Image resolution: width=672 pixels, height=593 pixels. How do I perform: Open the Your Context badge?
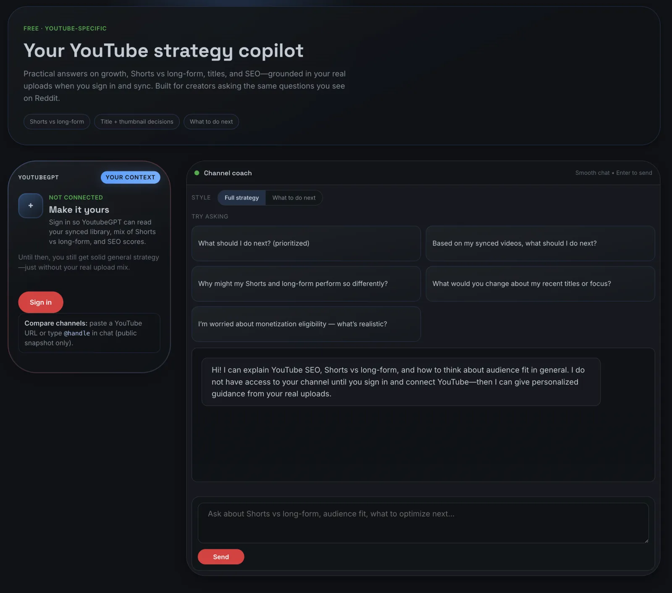coord(130,177)
